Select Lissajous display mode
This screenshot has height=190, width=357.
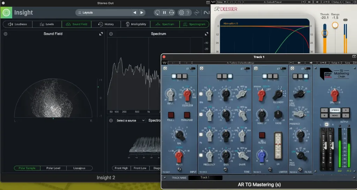79,168
